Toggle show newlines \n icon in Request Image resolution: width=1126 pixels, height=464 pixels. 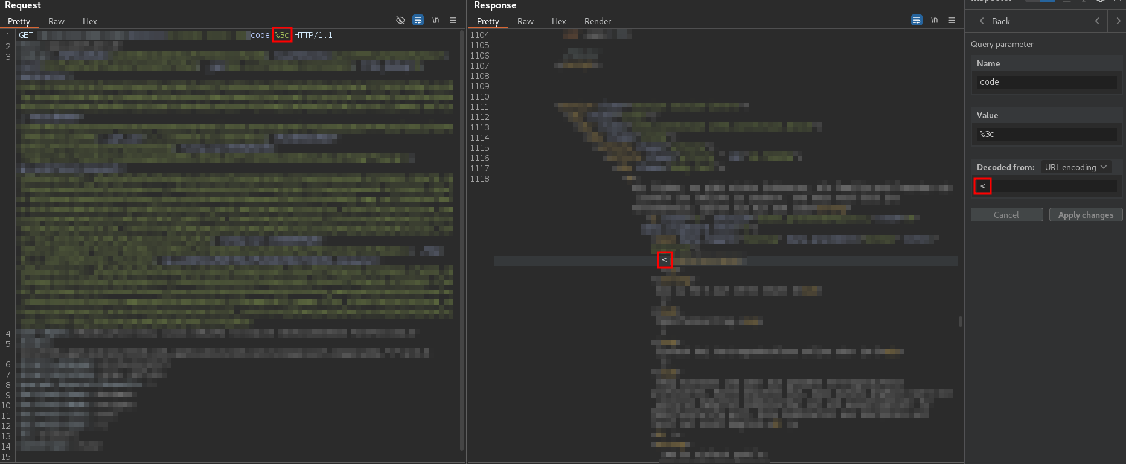[x=435, y=20]
